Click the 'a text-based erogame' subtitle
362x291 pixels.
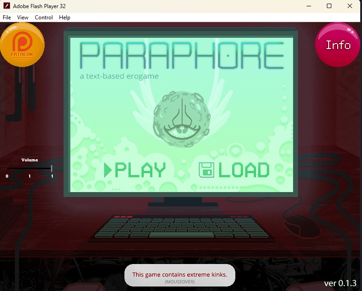click(x=119, y=76)
